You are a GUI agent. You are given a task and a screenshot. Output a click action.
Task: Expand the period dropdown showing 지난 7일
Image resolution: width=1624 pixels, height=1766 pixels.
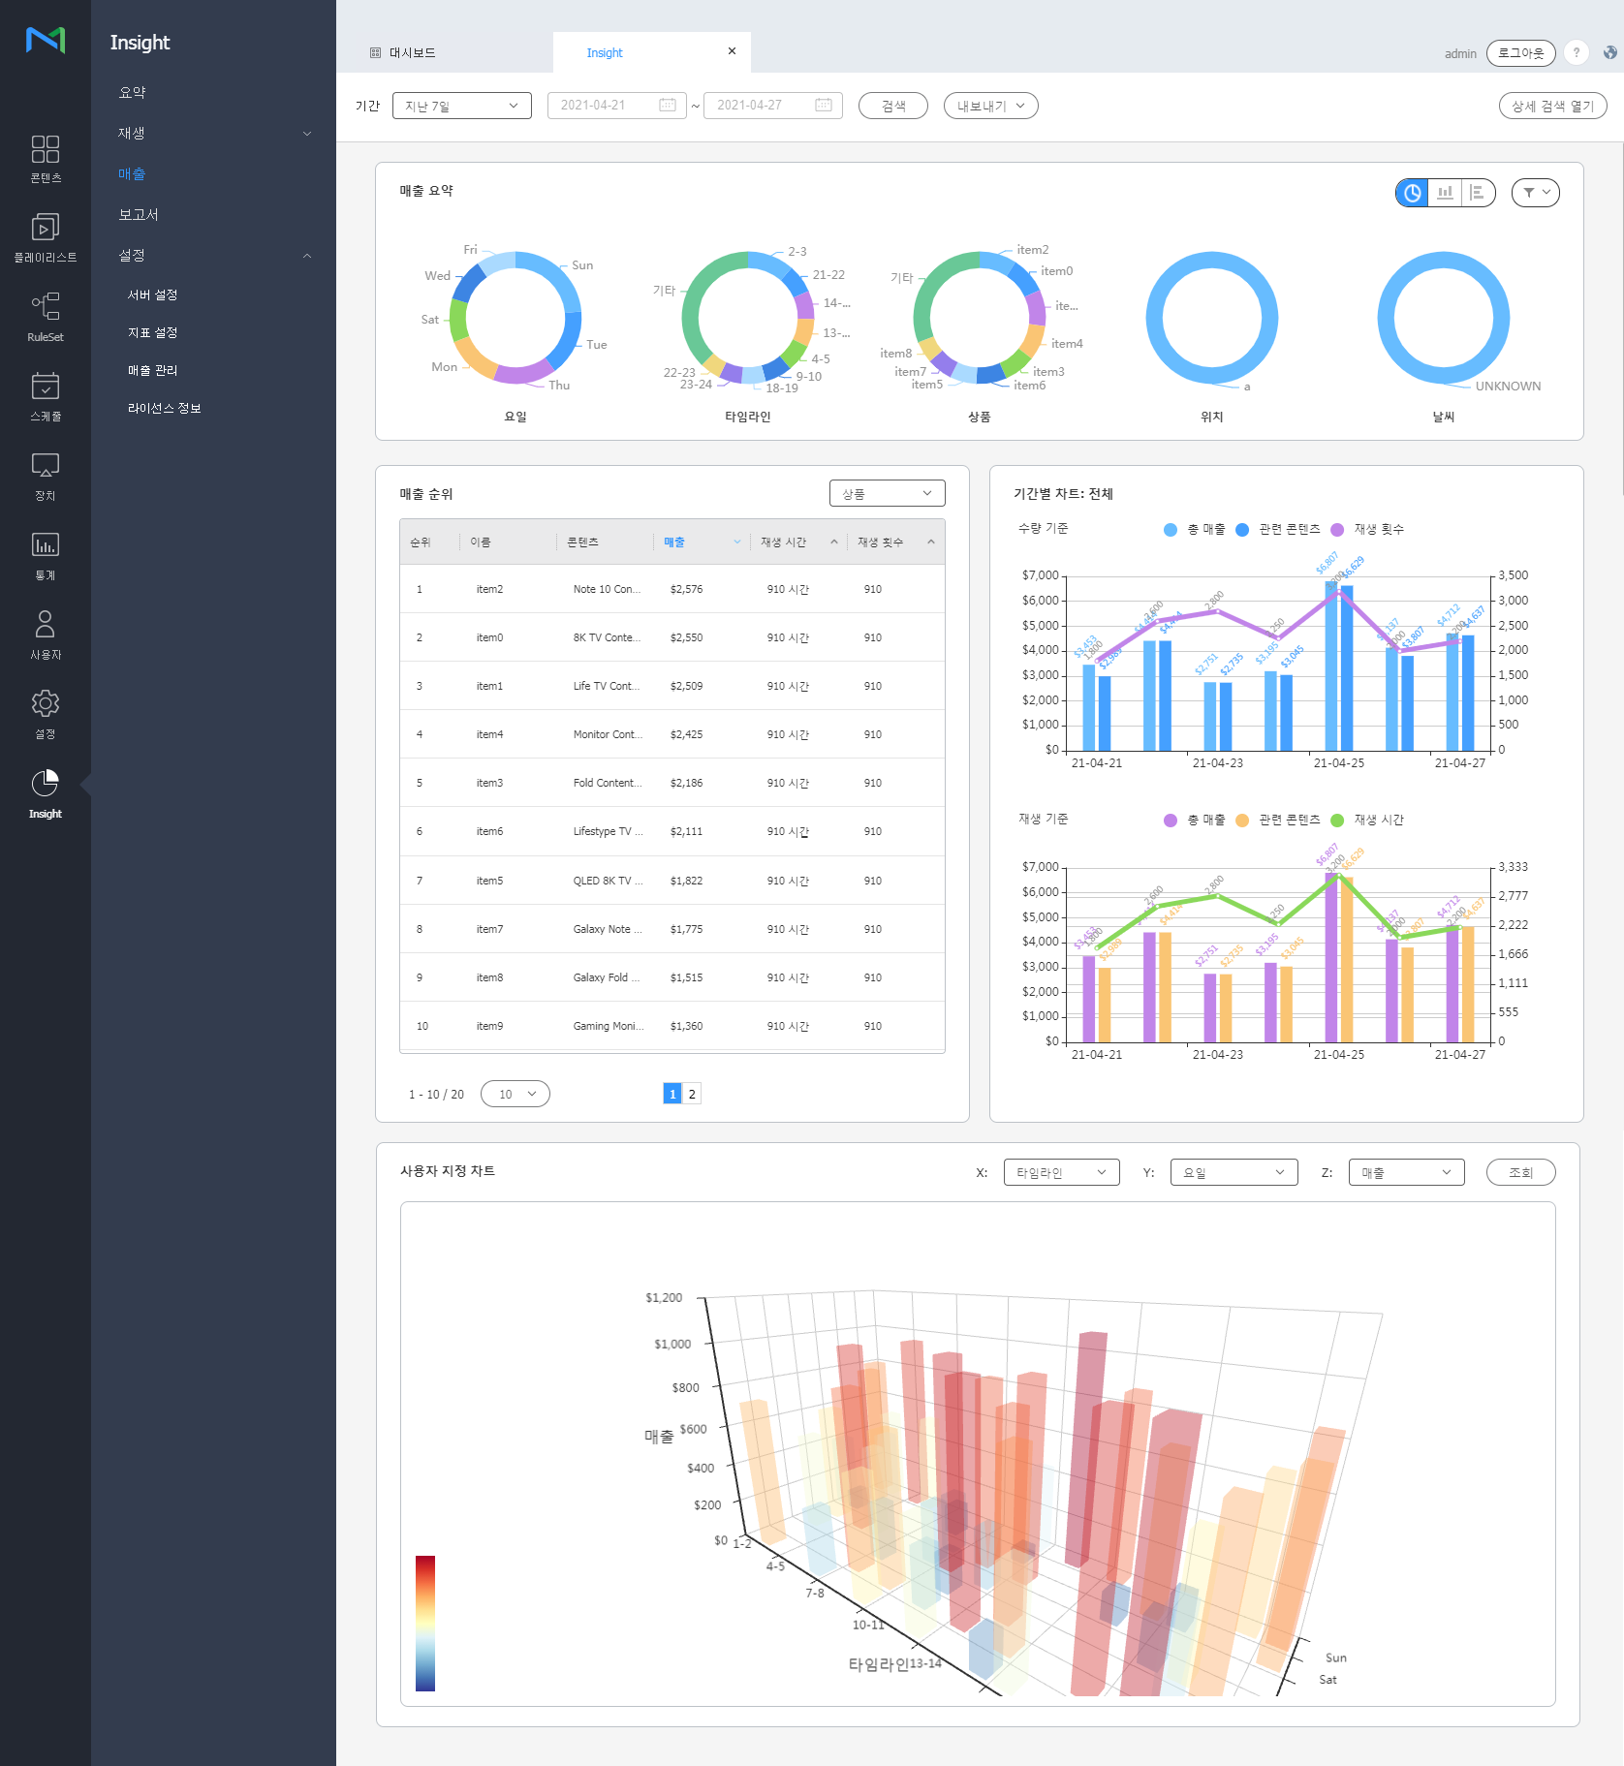[x=461, y=106]
